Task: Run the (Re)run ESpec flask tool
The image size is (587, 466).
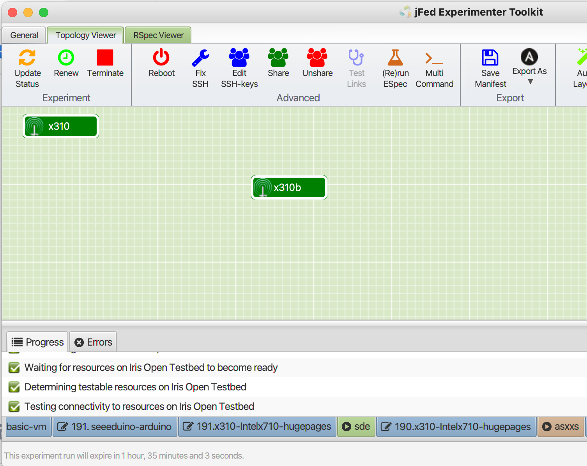Action: 395,58
